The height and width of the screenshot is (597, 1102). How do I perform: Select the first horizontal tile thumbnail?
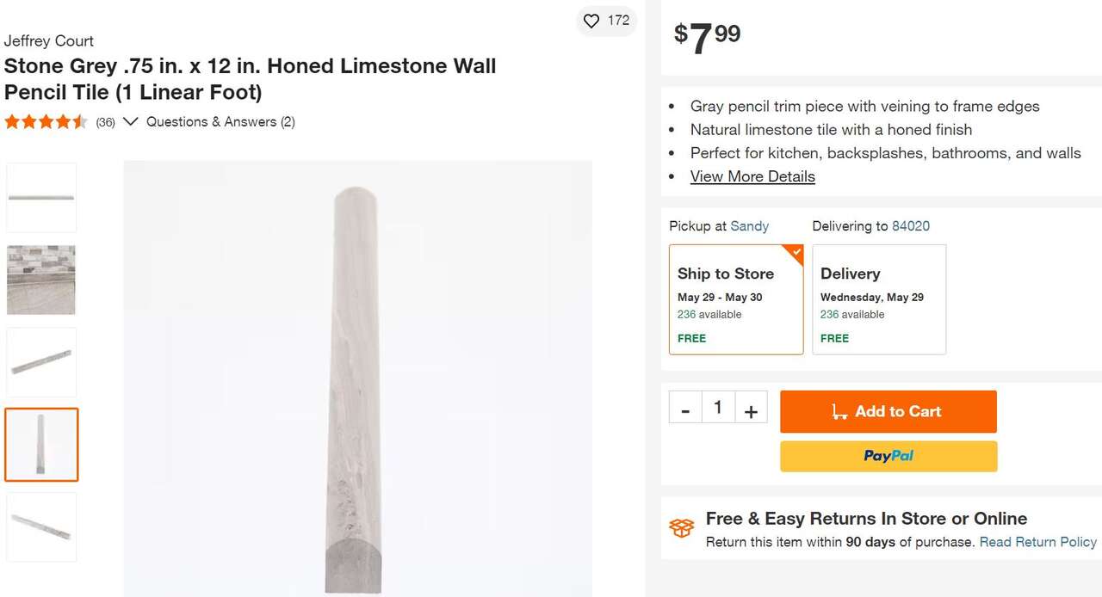(x=41, y=198)
